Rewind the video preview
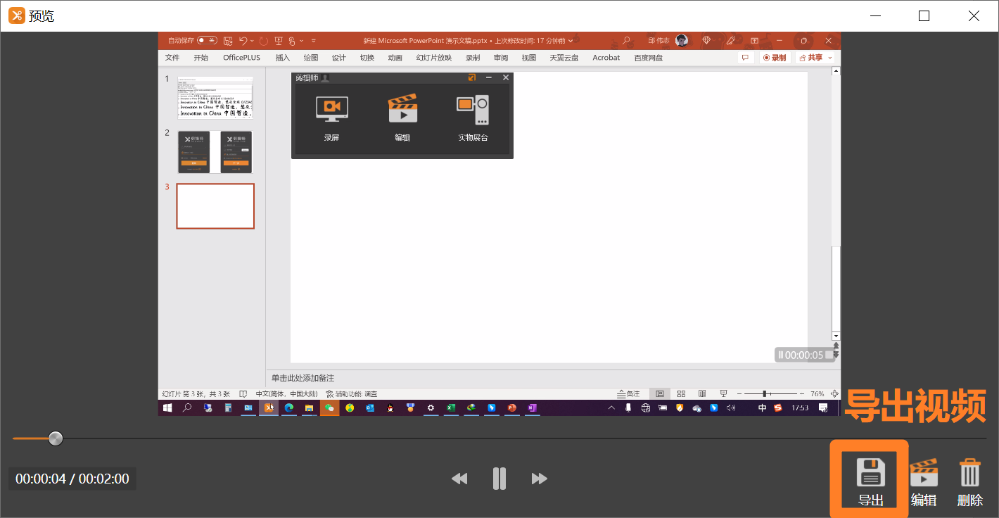 tap(459, 479)
